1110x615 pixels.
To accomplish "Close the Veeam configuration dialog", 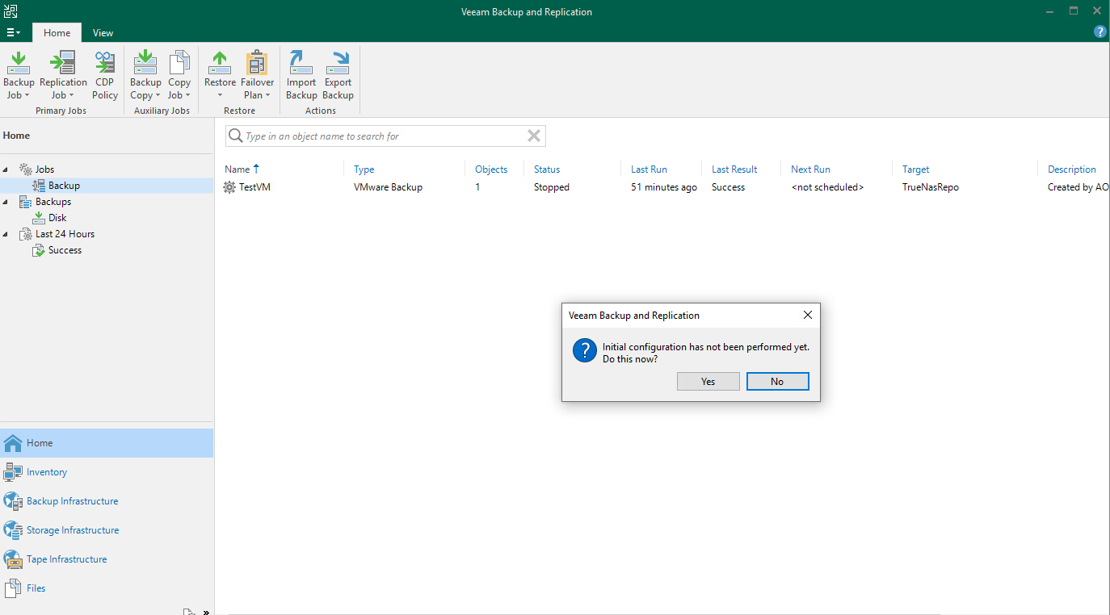I will coord(807,316).
